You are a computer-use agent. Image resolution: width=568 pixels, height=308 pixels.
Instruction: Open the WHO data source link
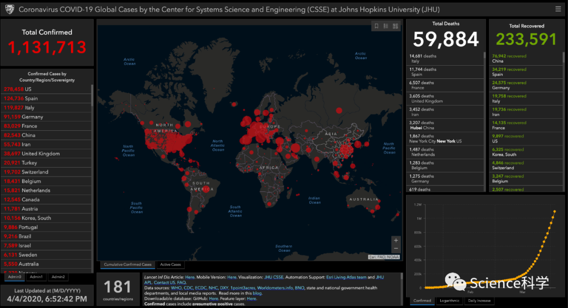176,288
